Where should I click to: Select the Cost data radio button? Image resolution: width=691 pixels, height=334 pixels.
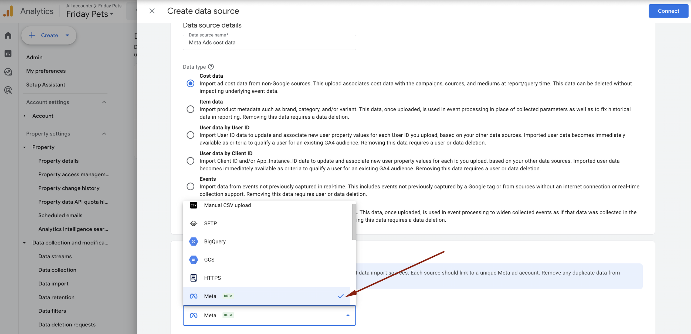[x=190, y=83]
